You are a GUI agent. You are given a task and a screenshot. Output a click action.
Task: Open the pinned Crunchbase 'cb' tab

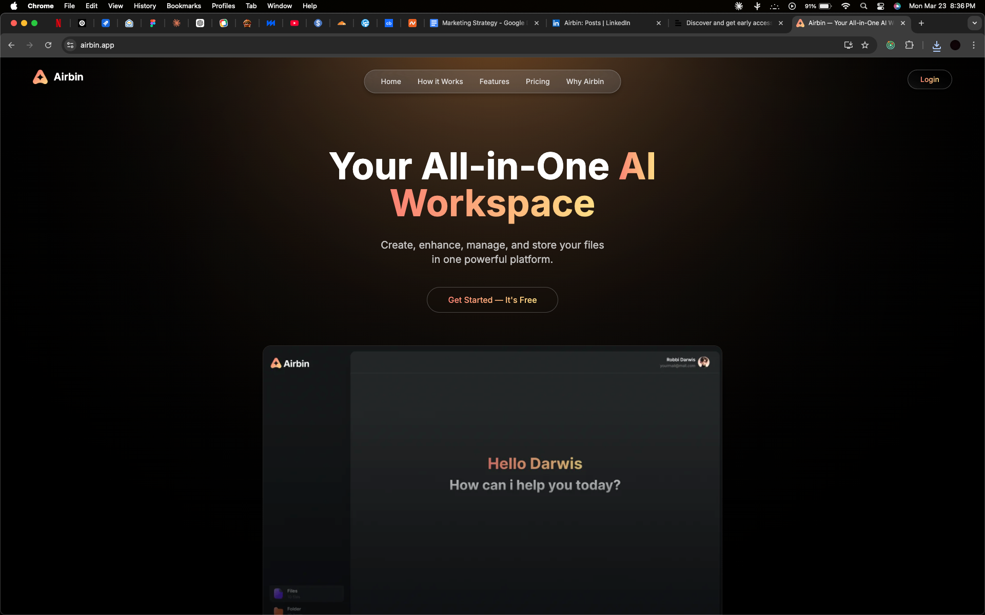tap(389, 23)
